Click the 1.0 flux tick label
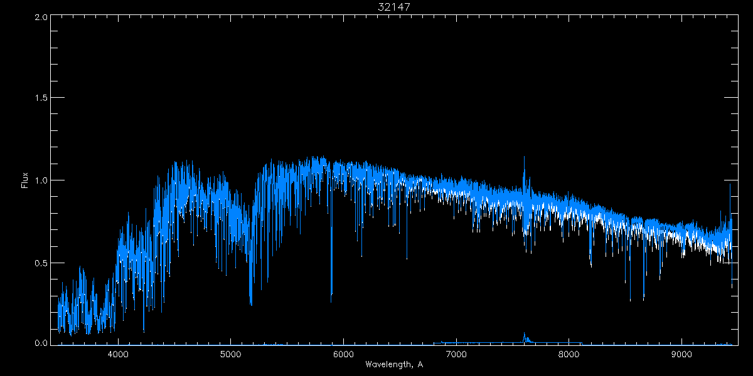Image resolution: width=753 pixels, height=376 pixels. [x=40, y=180]
